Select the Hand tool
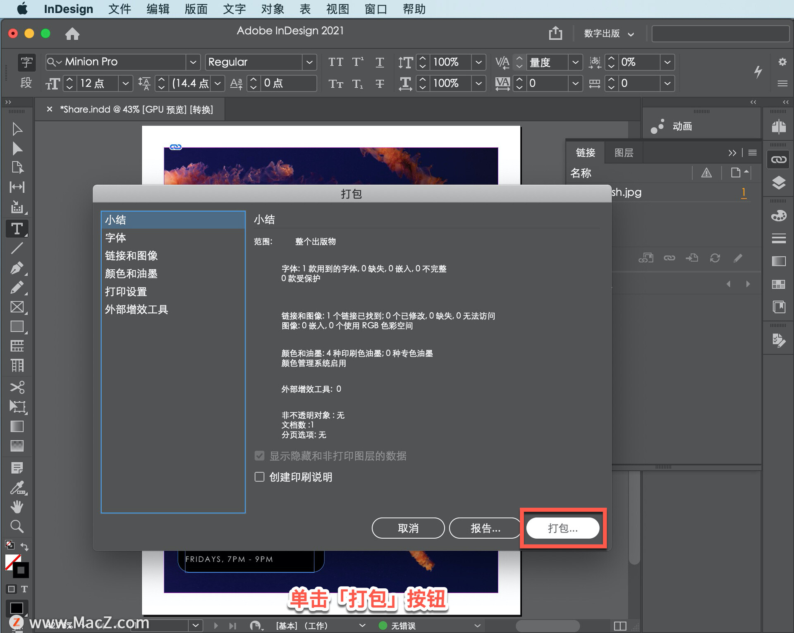 pos(17,506)
